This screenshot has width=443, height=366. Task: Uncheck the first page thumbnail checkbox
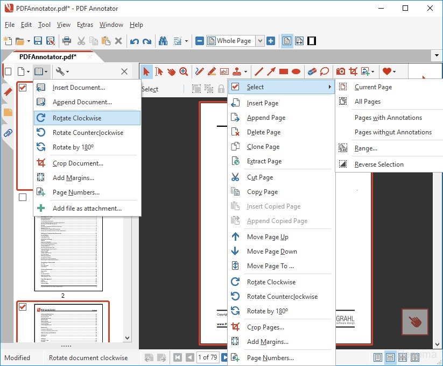(24, 88)
